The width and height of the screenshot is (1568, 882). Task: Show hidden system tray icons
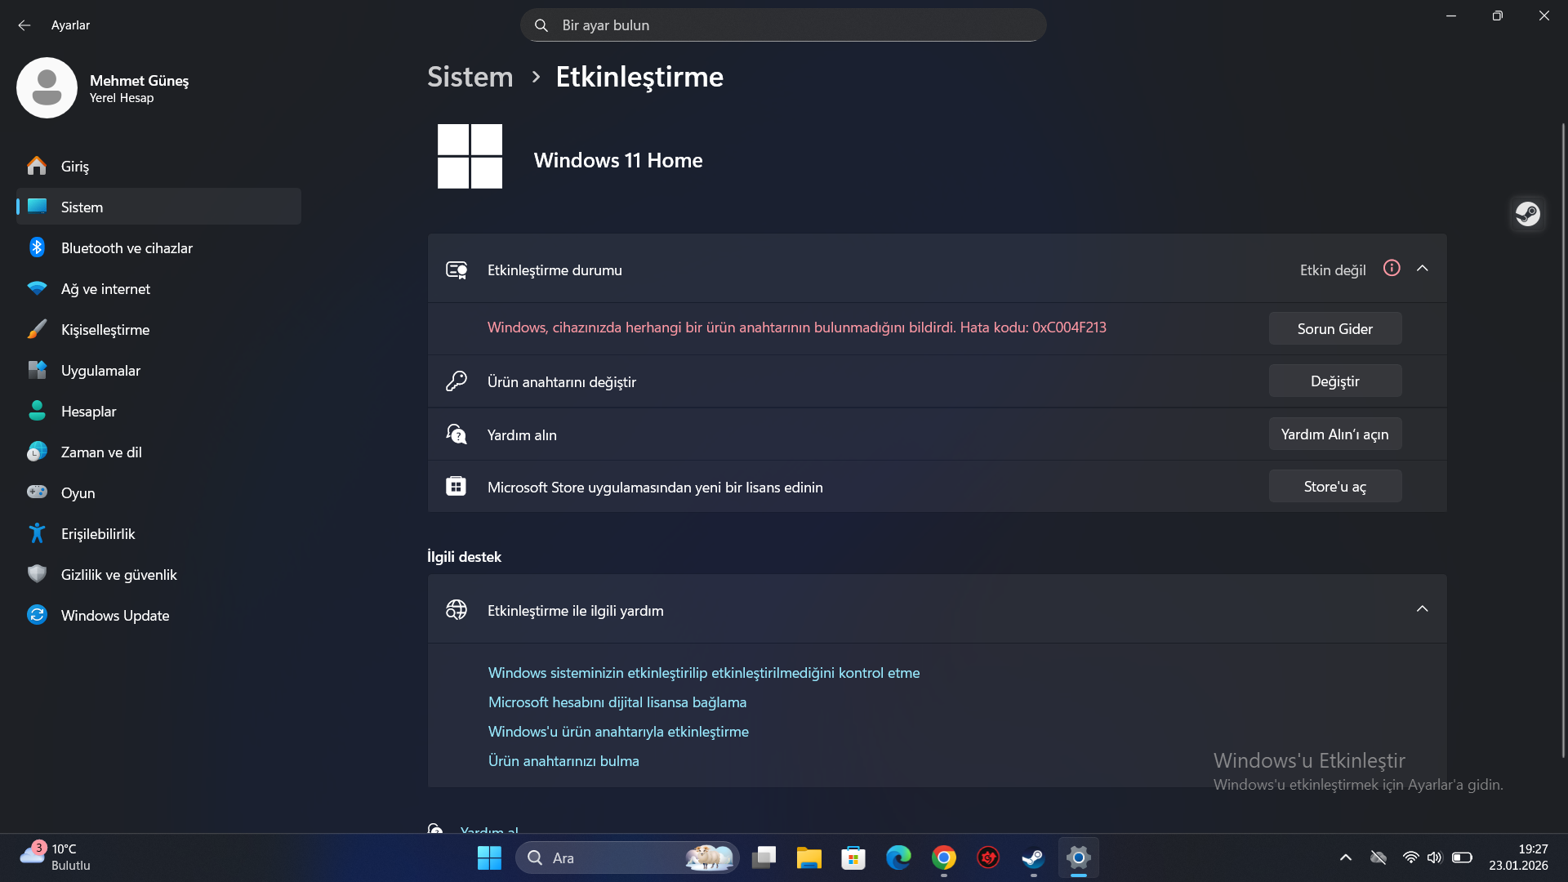tap(1346, 857)
